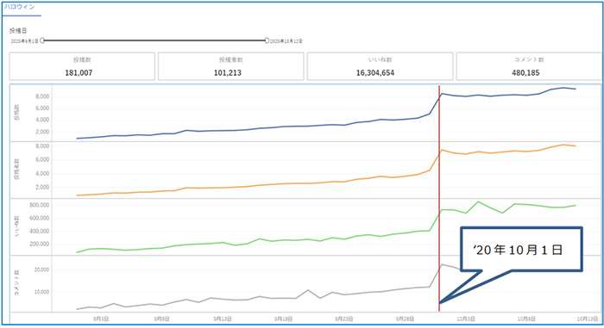The width and height of the screenshot is (604, 328).
Task: Click the left date slider handle
Action: 42,40
